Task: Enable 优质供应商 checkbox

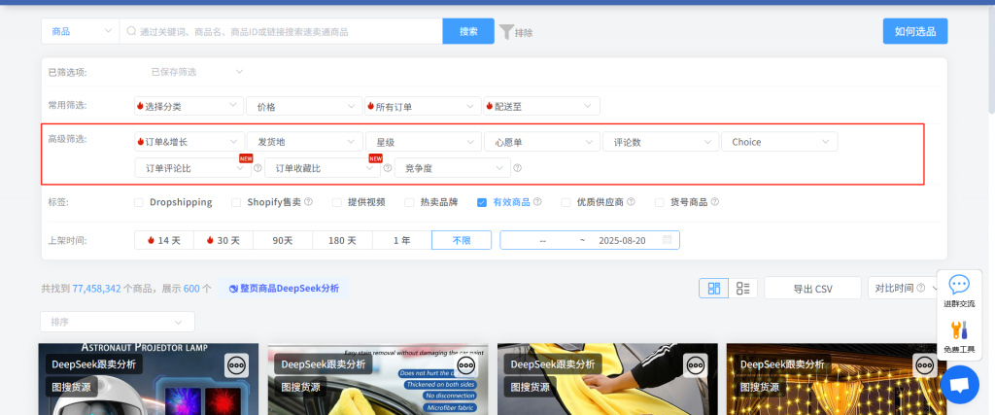Action: [x=566, y=202]
